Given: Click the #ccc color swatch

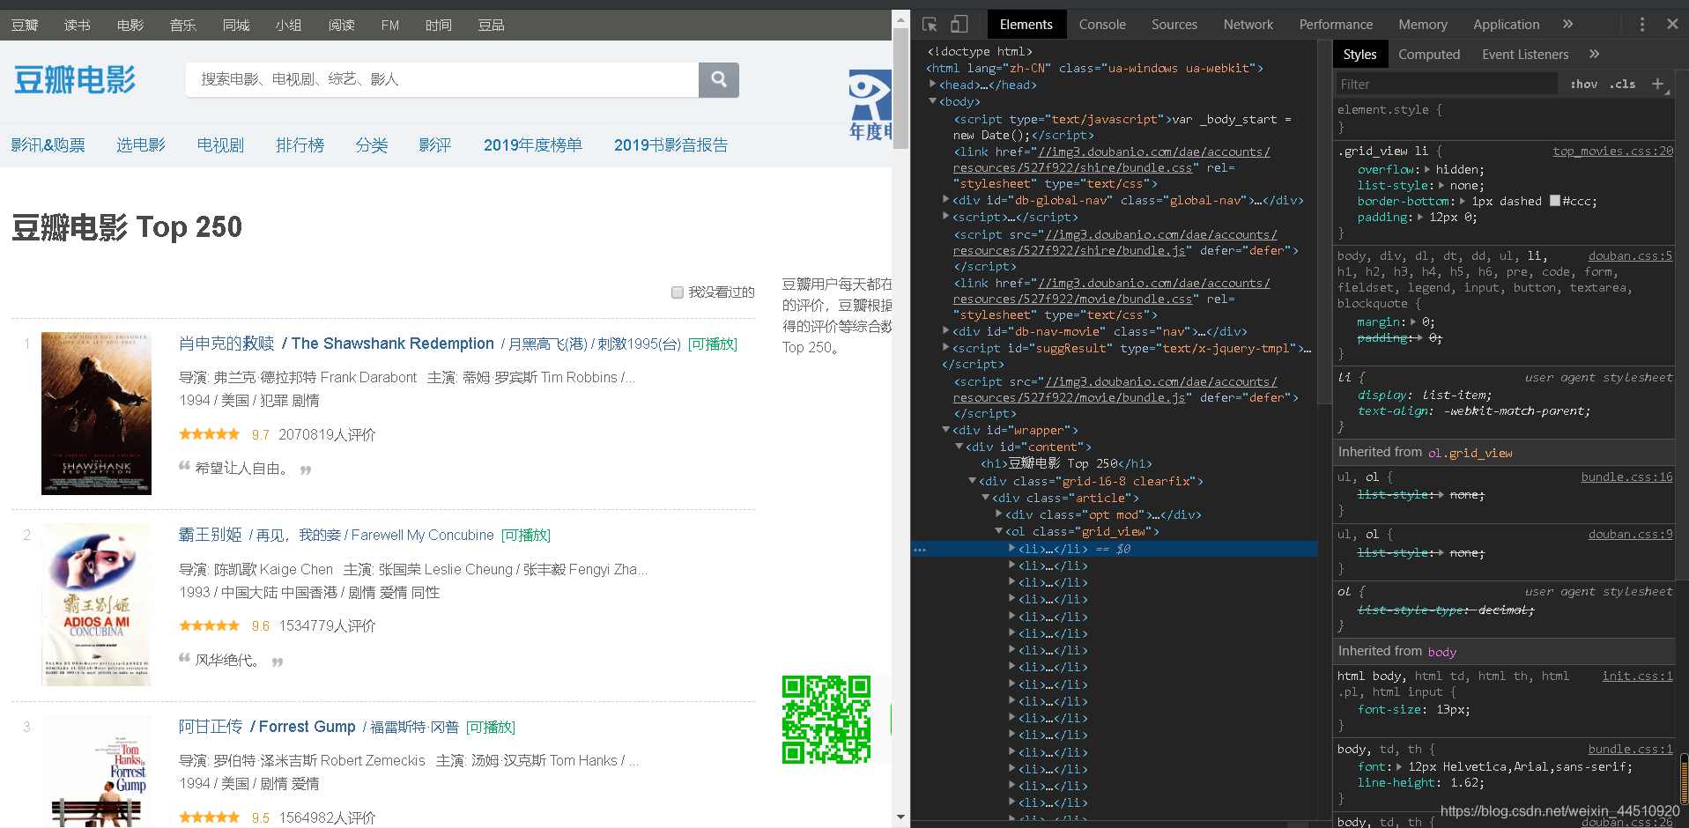Looking at the screenshot, I should [x=1555, y=201].
